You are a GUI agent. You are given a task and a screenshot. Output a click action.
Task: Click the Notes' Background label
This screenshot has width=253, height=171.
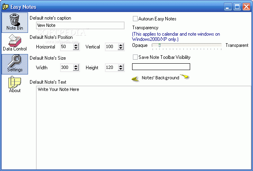tap(161, 78)
